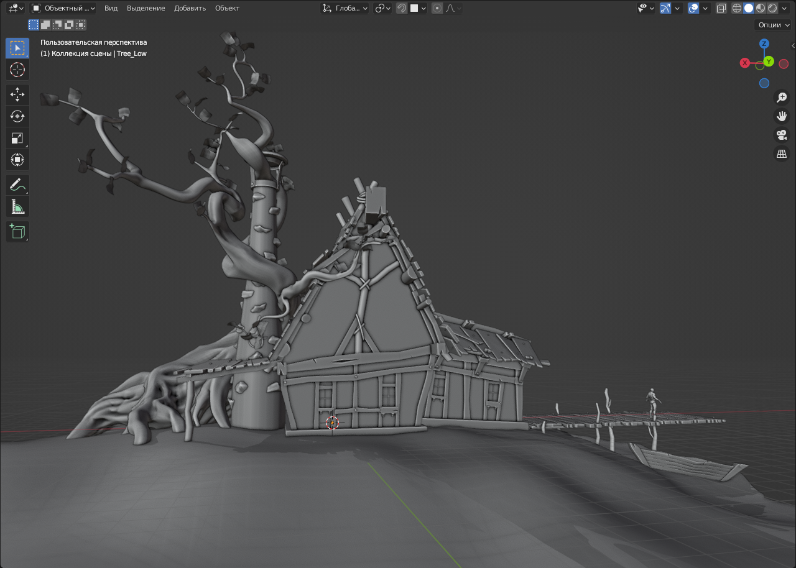Click the 'Пользовательская перспектива' view label
This screenshot has width=796, height=568.
coord(94,42)
